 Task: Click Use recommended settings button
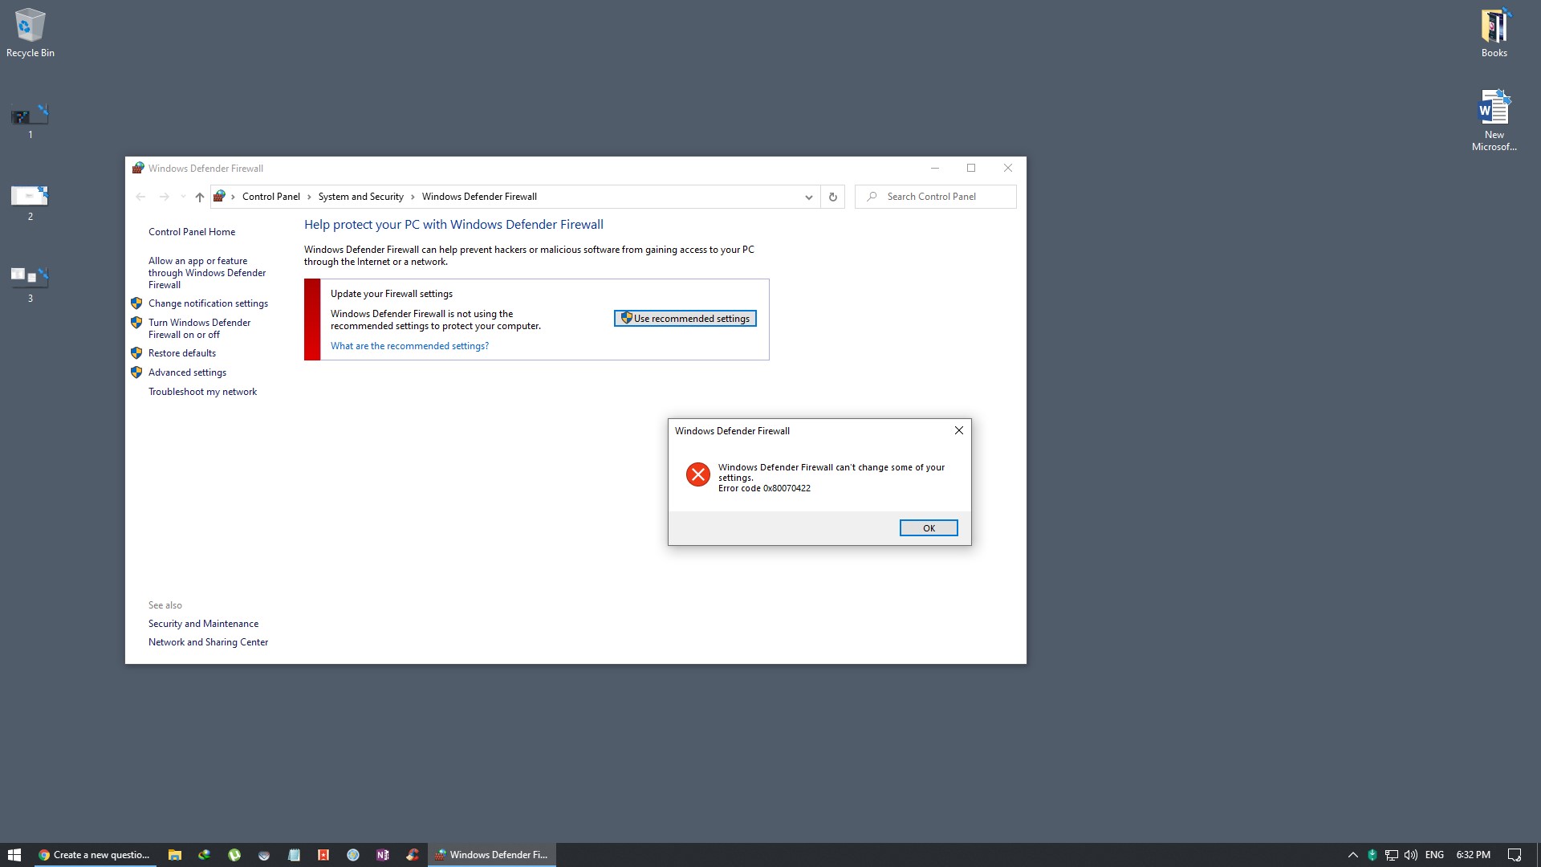pyautogui.click(x=685, y=319)
